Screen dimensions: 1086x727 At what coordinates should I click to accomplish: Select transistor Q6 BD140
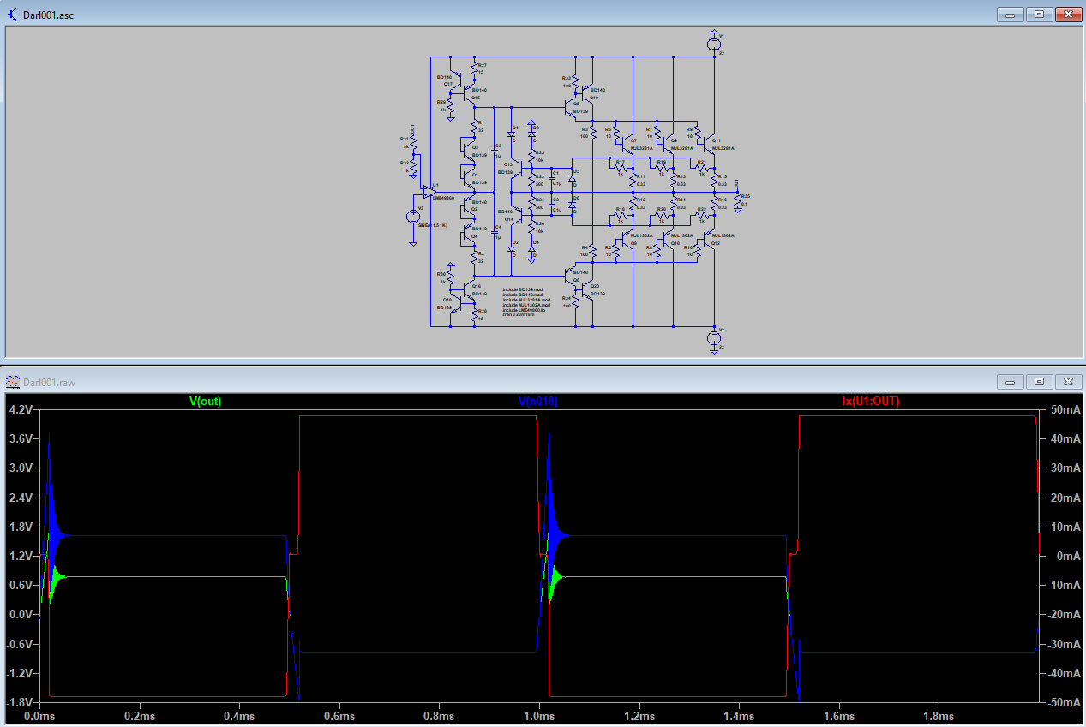pyautogui.click(x=570, y=276)
